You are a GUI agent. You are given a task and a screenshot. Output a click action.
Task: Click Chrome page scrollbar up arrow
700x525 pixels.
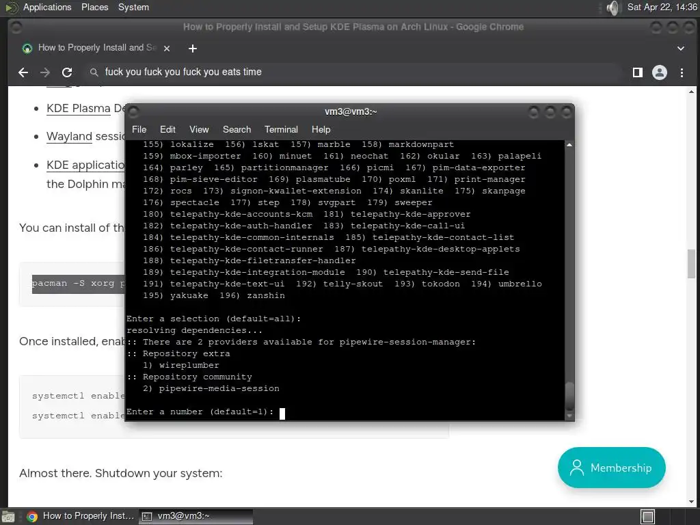coord(691,92)
